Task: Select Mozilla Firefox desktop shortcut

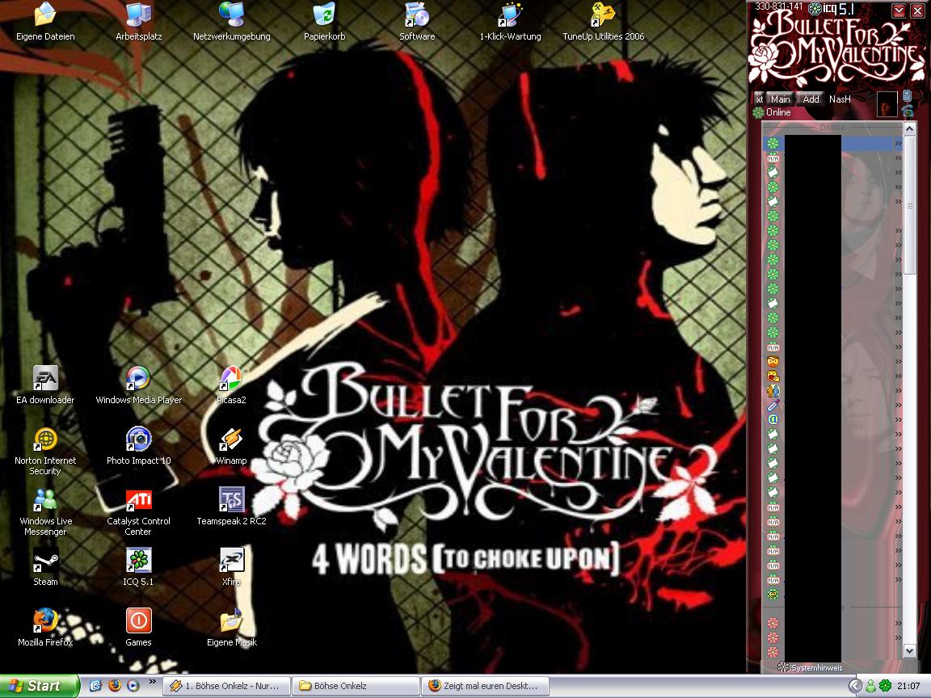Action: 45,628
